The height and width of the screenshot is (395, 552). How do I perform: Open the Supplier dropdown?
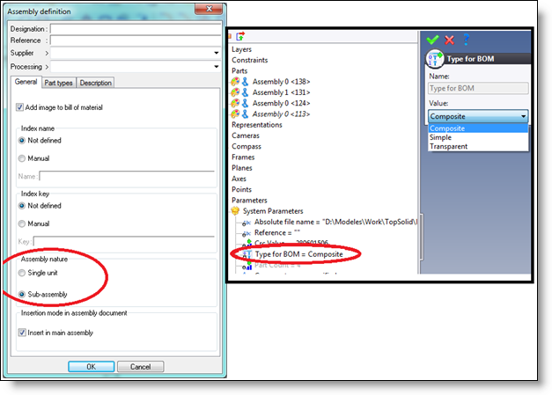(x=216, y=53)
